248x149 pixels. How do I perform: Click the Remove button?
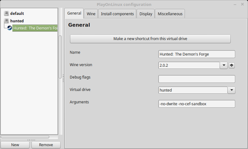tap(46, 145)
